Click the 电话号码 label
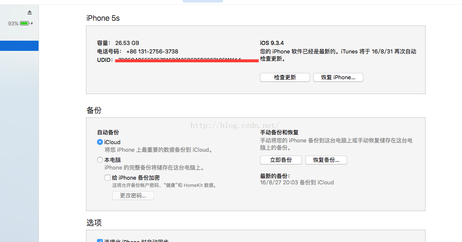The height and width of the screenshot is (242, 462). pos(109,51)
